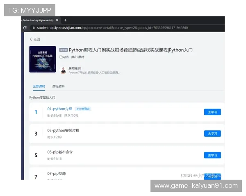246x196 pixels.
Task: Click the teacher name 晨然老师
Action: point(75,68)
